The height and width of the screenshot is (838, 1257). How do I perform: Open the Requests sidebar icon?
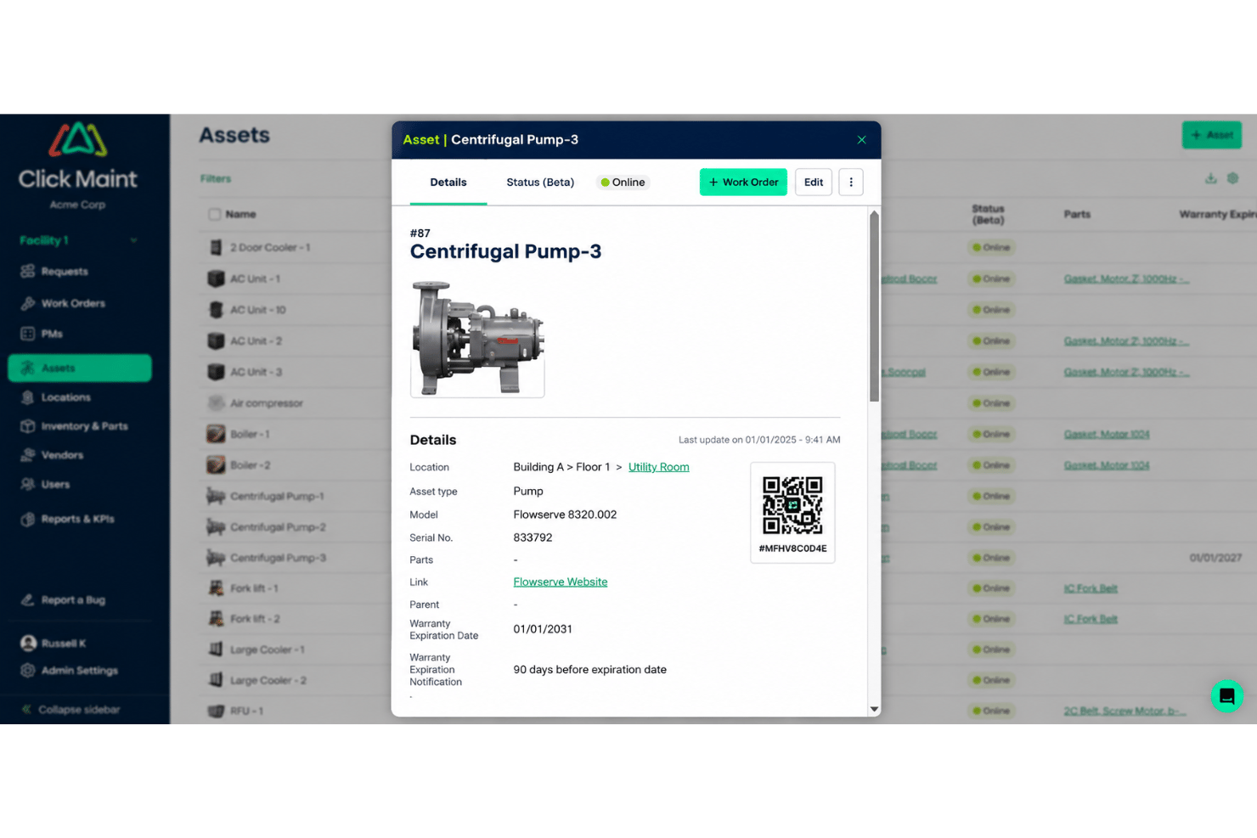click(28, 272)
